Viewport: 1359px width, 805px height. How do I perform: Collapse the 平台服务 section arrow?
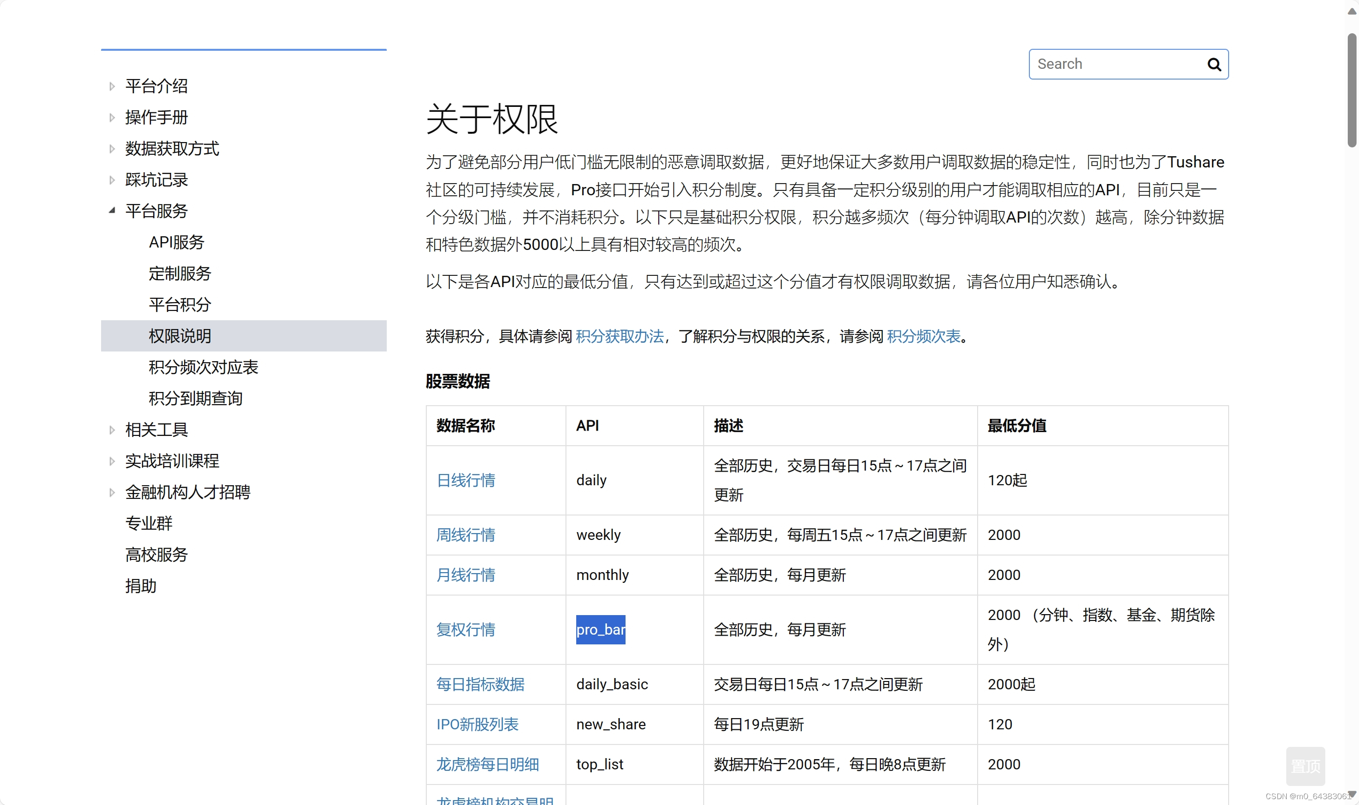click(112, 210)
